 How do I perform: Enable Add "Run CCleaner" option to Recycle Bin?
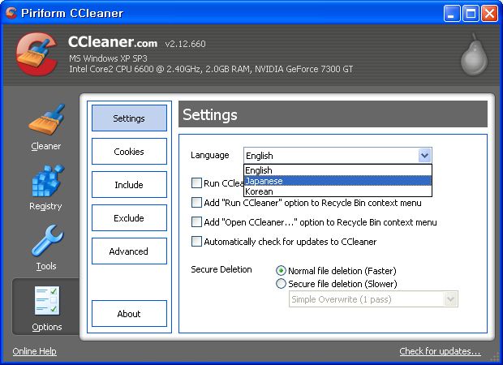(x=196, y=203)
